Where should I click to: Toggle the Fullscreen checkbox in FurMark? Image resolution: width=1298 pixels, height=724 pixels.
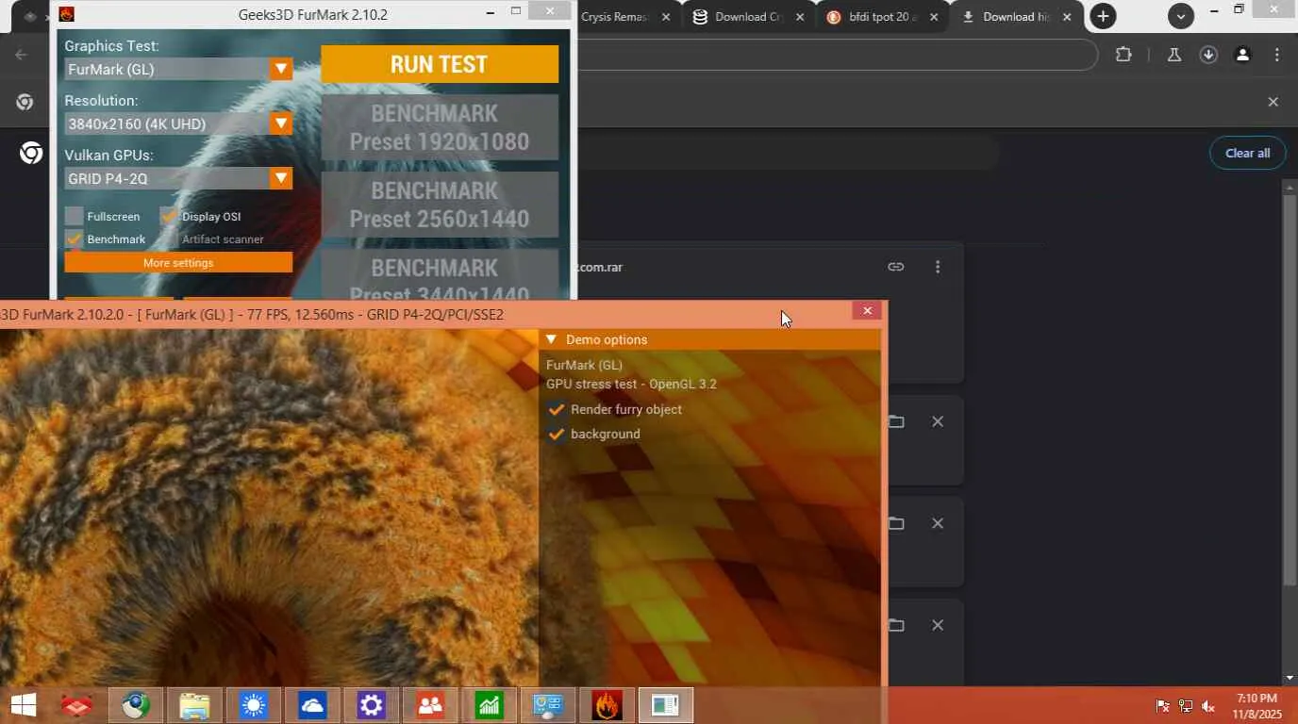[74, 216]
